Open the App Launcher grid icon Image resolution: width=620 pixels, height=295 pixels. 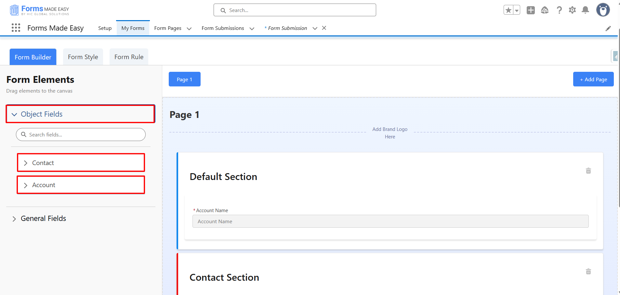[x=16, y=28]
